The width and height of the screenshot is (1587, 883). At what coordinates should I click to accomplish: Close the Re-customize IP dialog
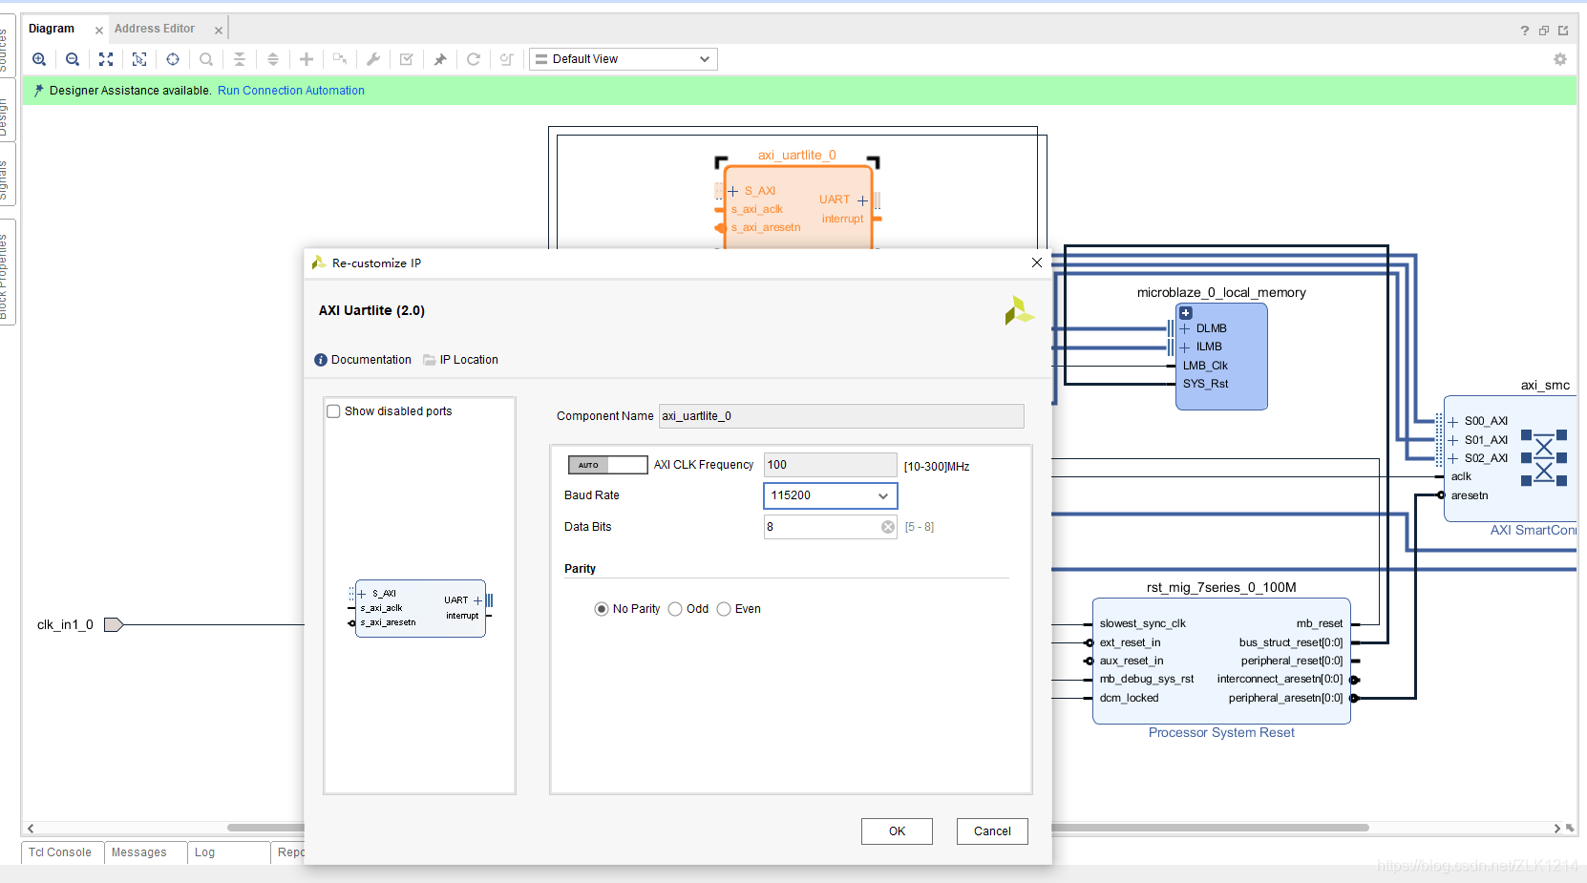click(1037, 263)
